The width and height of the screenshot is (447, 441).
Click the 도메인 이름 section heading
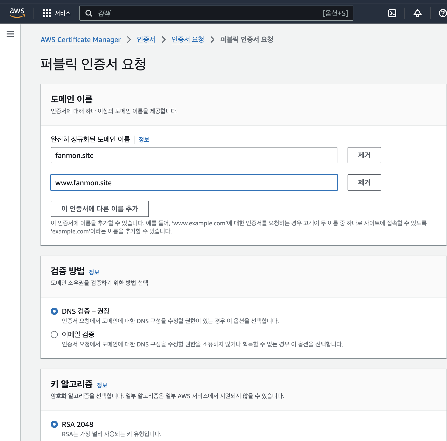tap(72, 99)
